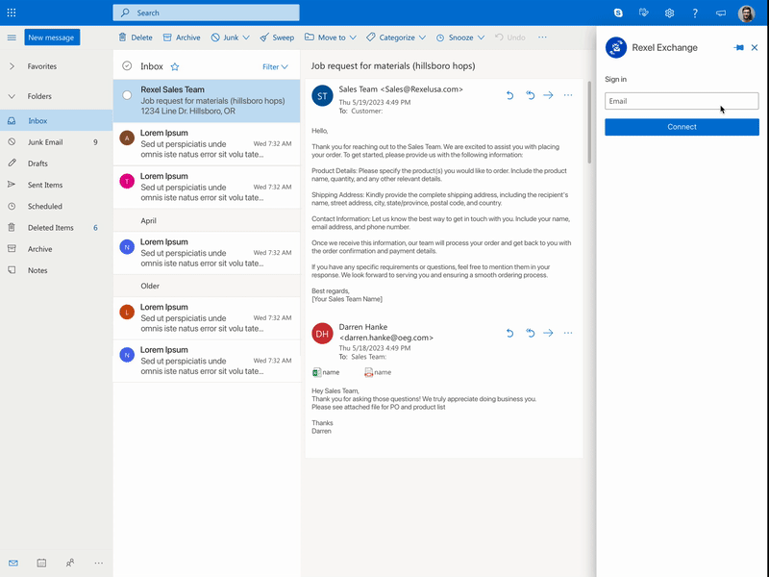Open the Excel attachment named name
Image resolution: width=769 pixels, height=577 pixels.
(326, 372)
